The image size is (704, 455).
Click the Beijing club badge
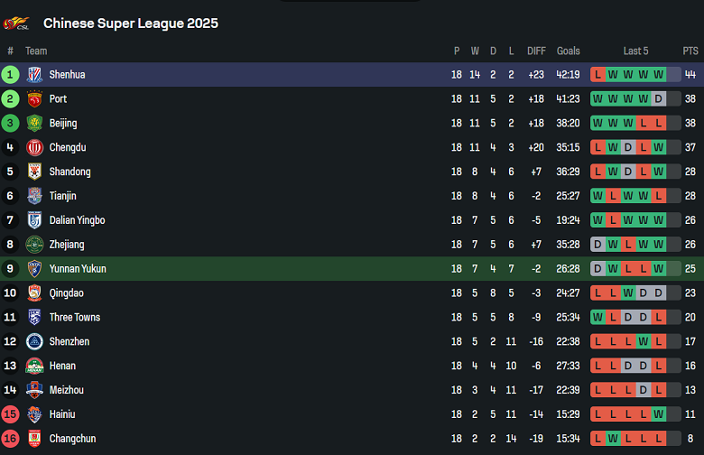(x=34, y=124)
